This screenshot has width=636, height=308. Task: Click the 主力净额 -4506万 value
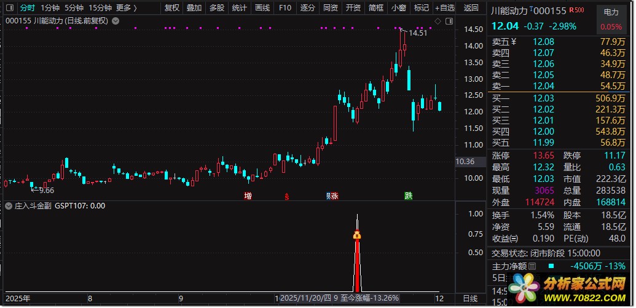point(586,267)
